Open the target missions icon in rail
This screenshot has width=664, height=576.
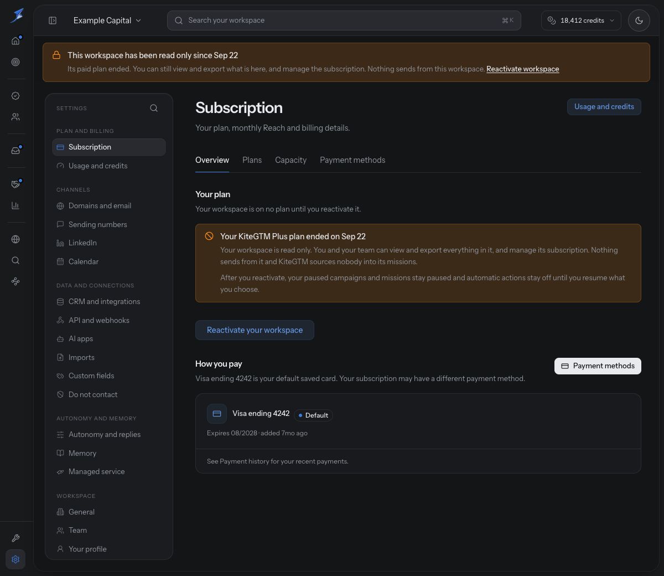click(15, 62)
